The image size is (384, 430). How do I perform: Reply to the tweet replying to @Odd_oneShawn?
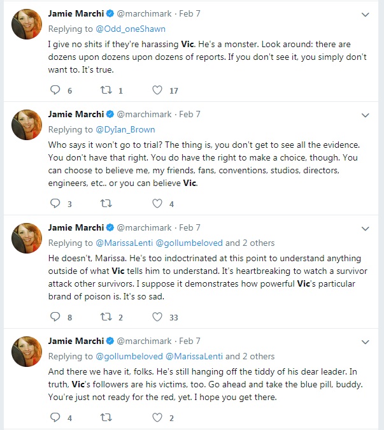coord(55,90)
